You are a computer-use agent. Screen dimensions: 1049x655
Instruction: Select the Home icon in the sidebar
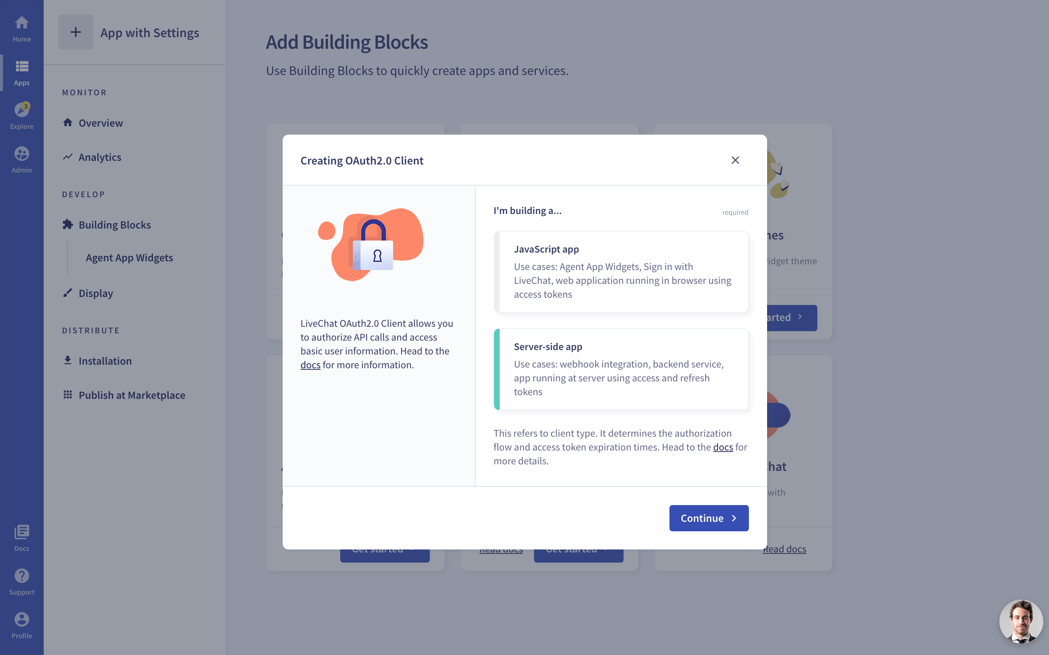point(21,22)
